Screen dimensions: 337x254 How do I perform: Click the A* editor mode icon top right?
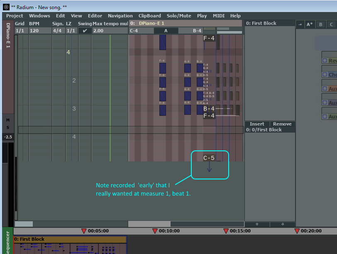pyautogui.click(x=309, y=24)
